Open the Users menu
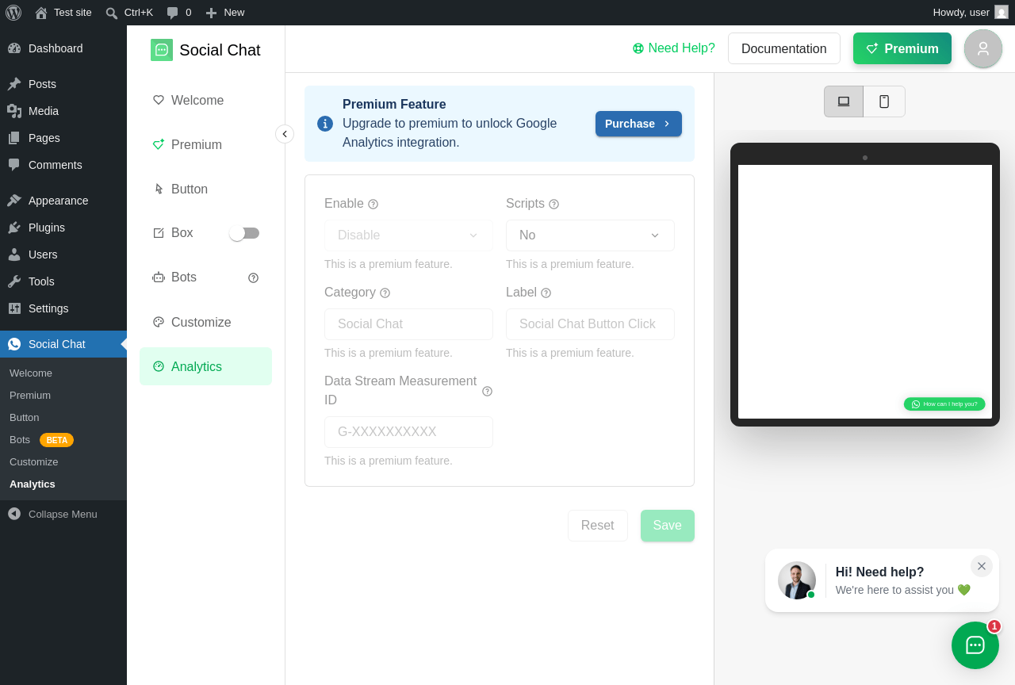 [x=63, y=254]
